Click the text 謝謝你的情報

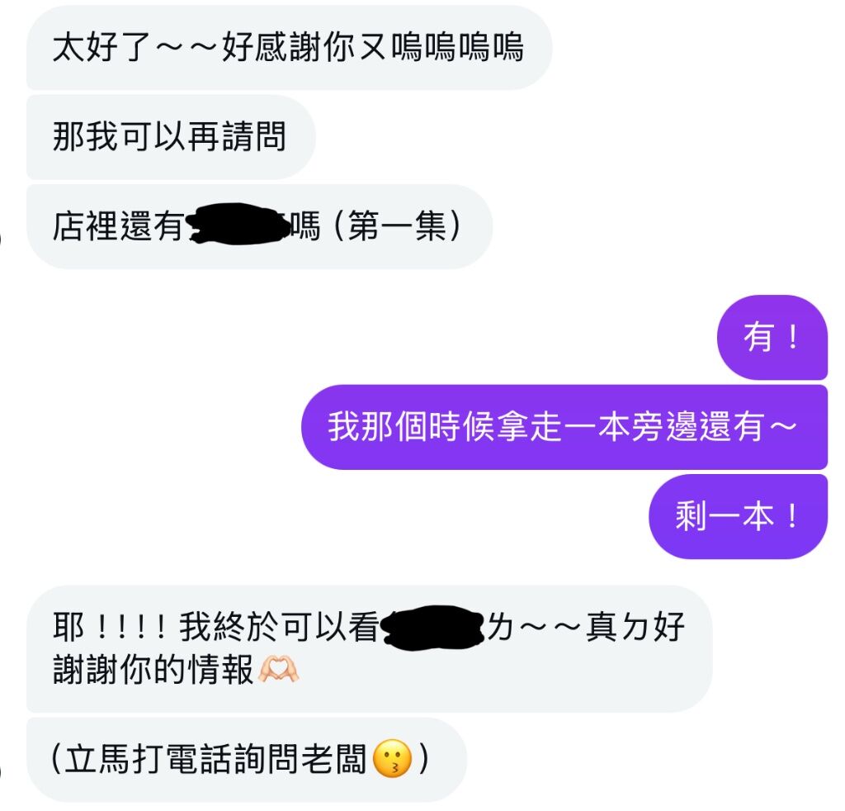coord(153,671)
